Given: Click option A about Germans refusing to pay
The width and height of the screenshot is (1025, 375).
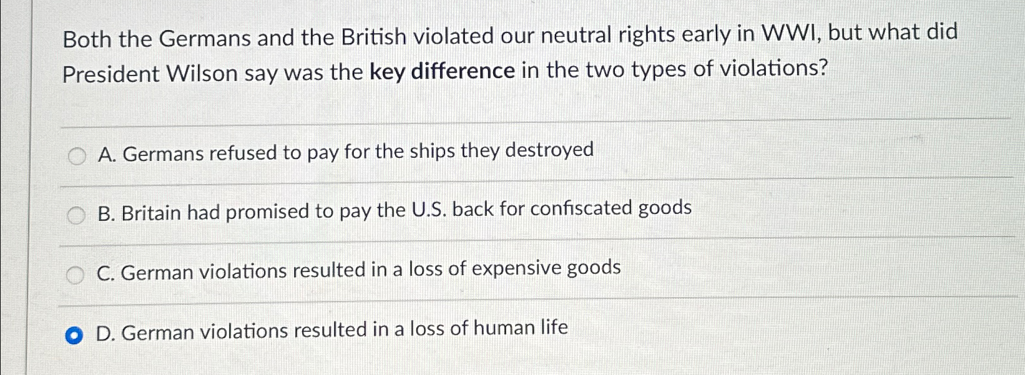Looking at the screenshot, I should tap(343, 152).
